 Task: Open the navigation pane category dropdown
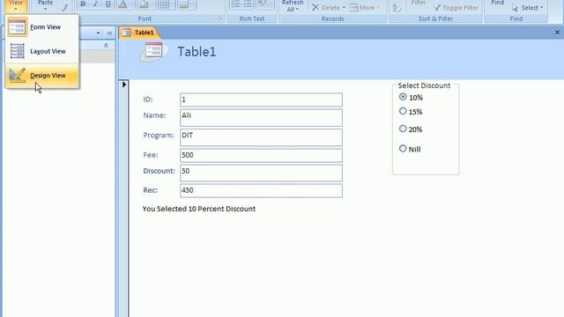pos(98,33)
